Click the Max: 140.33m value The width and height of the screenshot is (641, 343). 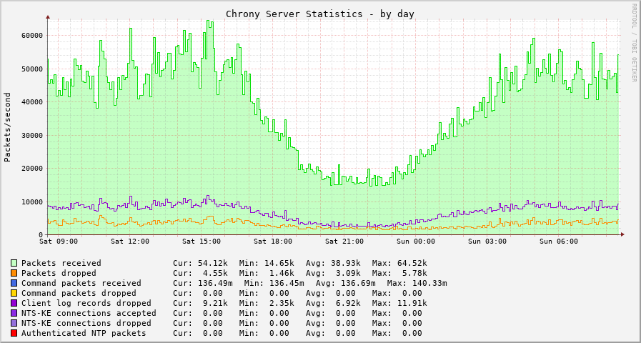pos(417,283)
